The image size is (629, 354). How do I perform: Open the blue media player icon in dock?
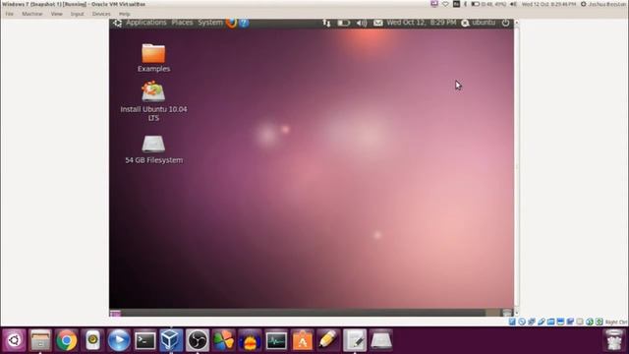tap(119, 340)
